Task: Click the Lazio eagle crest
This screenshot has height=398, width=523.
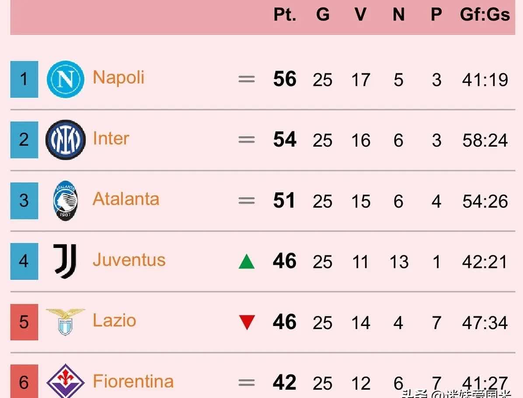Action: coord(66,322)
